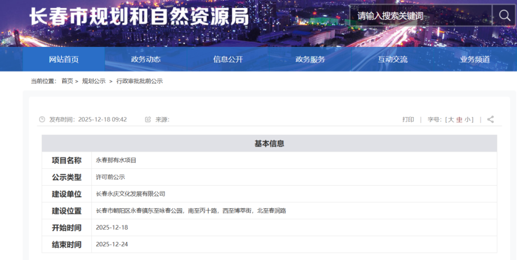
Task: Click the 首页 breadcrumb link
Action: pos(67,81)
